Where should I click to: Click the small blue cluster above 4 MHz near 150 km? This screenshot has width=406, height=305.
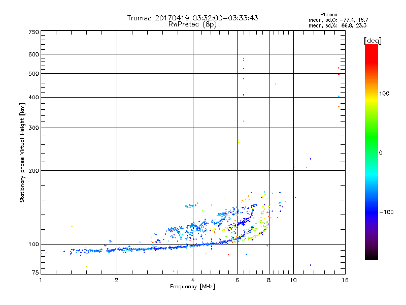coord(191,205)
